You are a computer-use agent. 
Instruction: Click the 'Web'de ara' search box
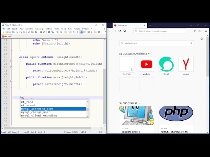157,43
